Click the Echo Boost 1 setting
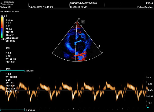This screenshot has height=112, width=154. point(13,38)
